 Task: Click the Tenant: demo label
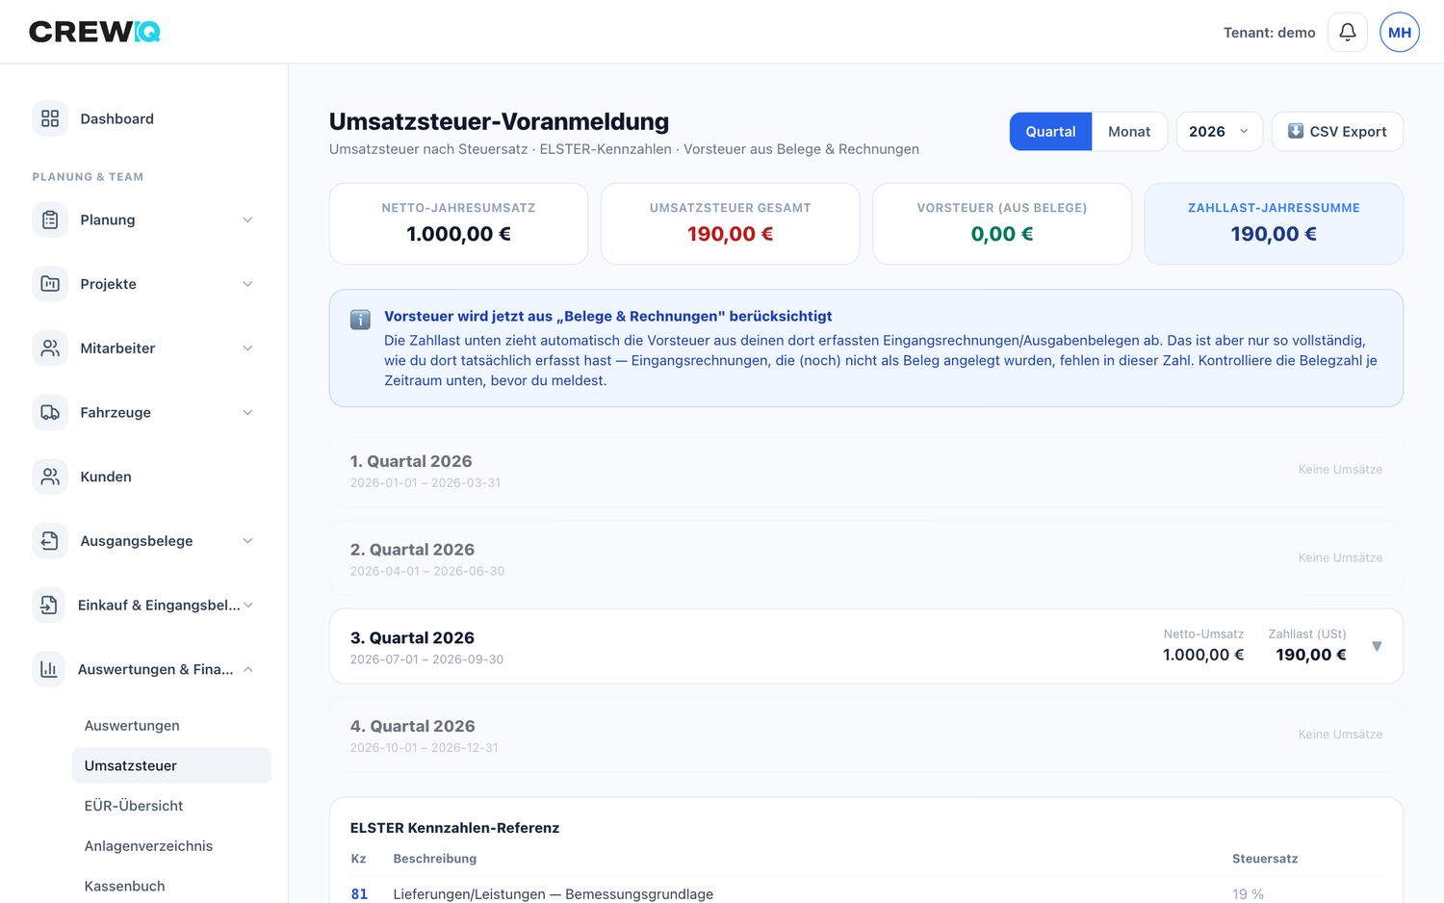coord(1269,33)
